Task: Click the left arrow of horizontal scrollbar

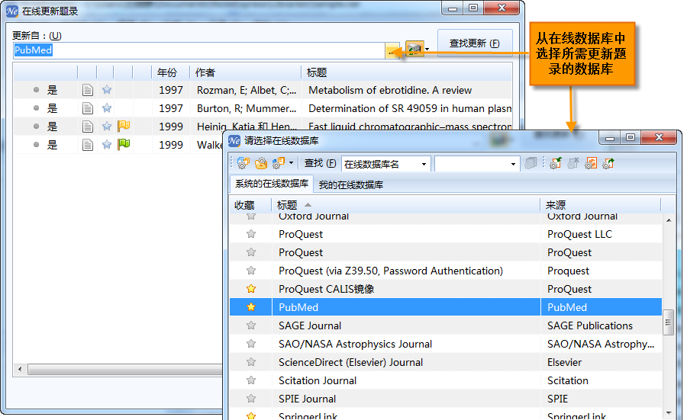Action: point(20,369)
